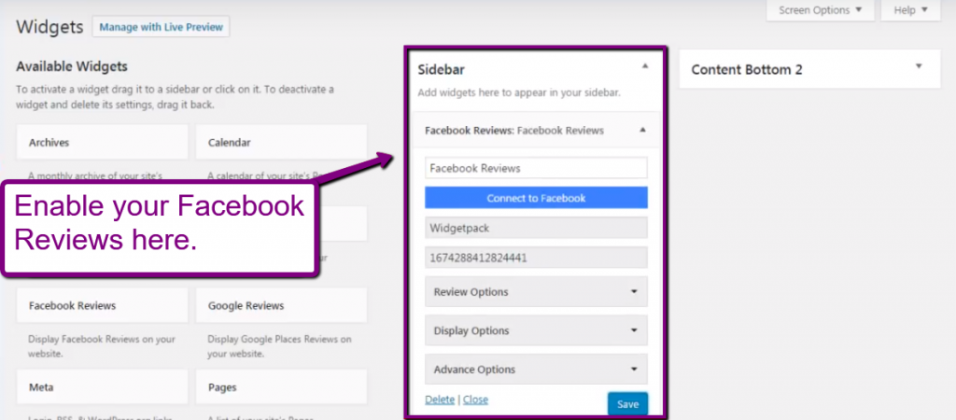Save the Facebook Reviews widget
The image size is (956, 420).
pos(627,404)
